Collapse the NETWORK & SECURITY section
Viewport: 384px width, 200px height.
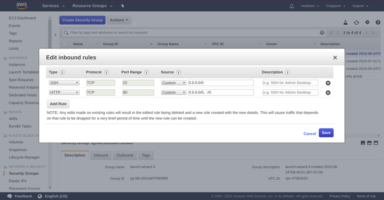pyautogui.click(x=5, y=167)
